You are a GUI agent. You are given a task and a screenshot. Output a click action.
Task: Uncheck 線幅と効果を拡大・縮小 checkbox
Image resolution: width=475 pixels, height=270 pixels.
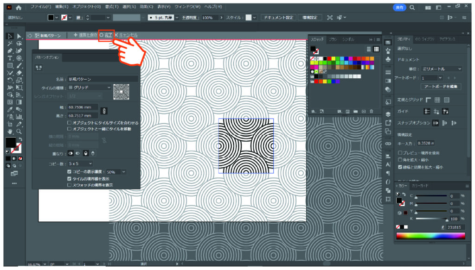pyautogui.click(x=400, y=167)
